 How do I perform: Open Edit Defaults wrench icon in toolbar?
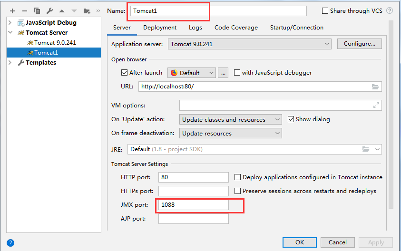[x=49, y=11]
